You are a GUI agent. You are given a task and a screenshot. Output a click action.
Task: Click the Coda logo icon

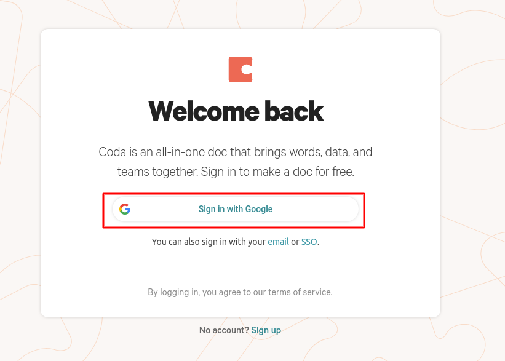pyautogui.click(x=241, y=69)
